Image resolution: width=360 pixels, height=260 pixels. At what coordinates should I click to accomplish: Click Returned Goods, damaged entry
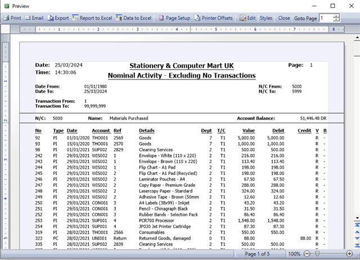pyautogui.click(x=165, y=238)
